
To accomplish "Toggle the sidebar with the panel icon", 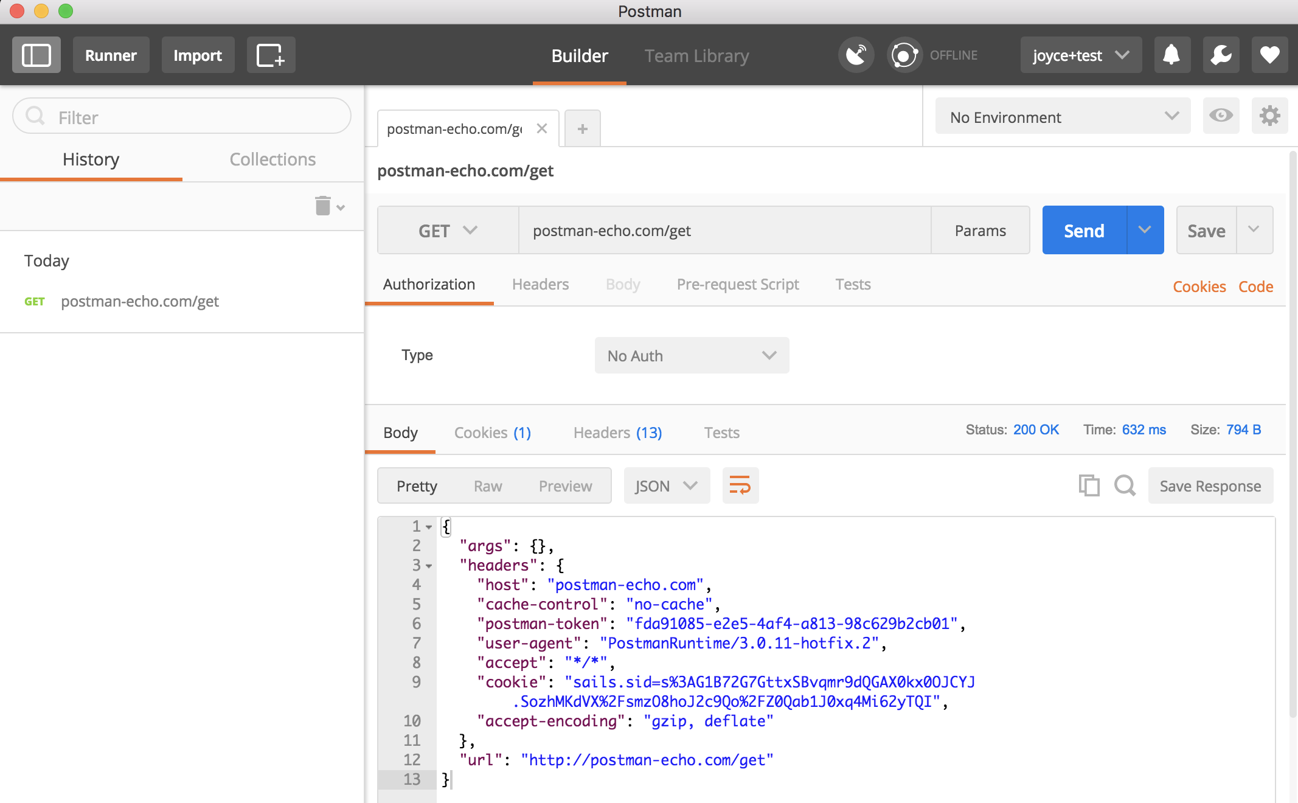I will [x=36, y=55].
